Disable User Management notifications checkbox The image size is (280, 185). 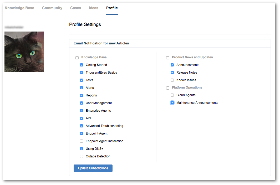tap(82, 103)
